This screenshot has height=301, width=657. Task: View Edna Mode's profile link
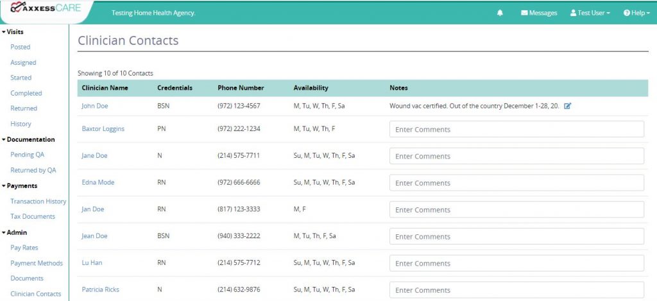point(98,182)
